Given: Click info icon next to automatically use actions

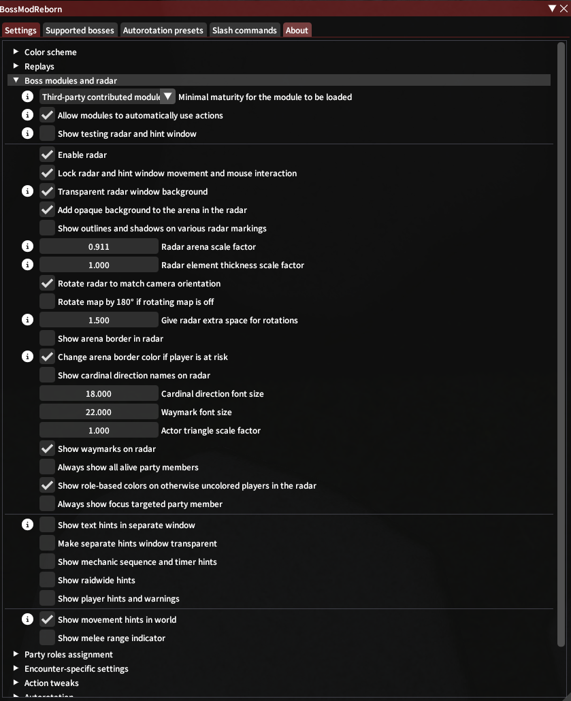Looking at the screenshot, I should point(28,115).
